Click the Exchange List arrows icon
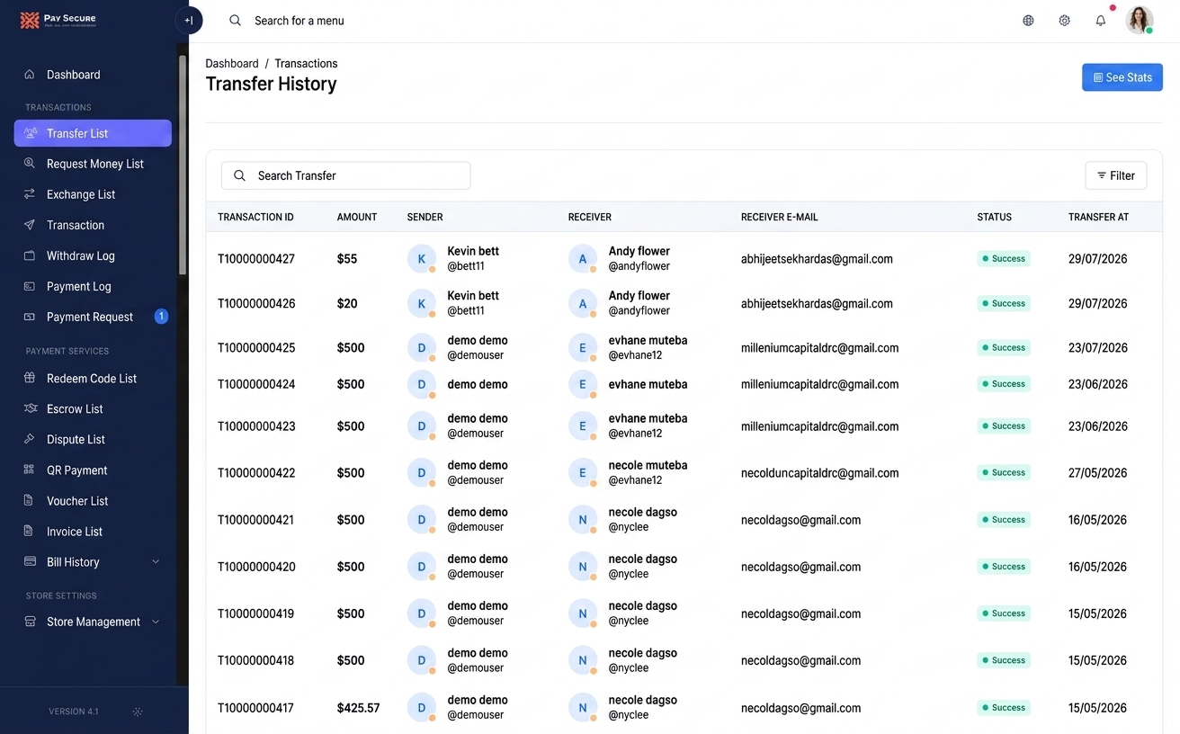The height and width of the screenshot is (734, 1180). coord(30,194)
